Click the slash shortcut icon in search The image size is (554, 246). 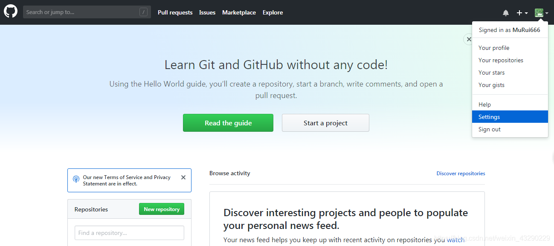143,12
